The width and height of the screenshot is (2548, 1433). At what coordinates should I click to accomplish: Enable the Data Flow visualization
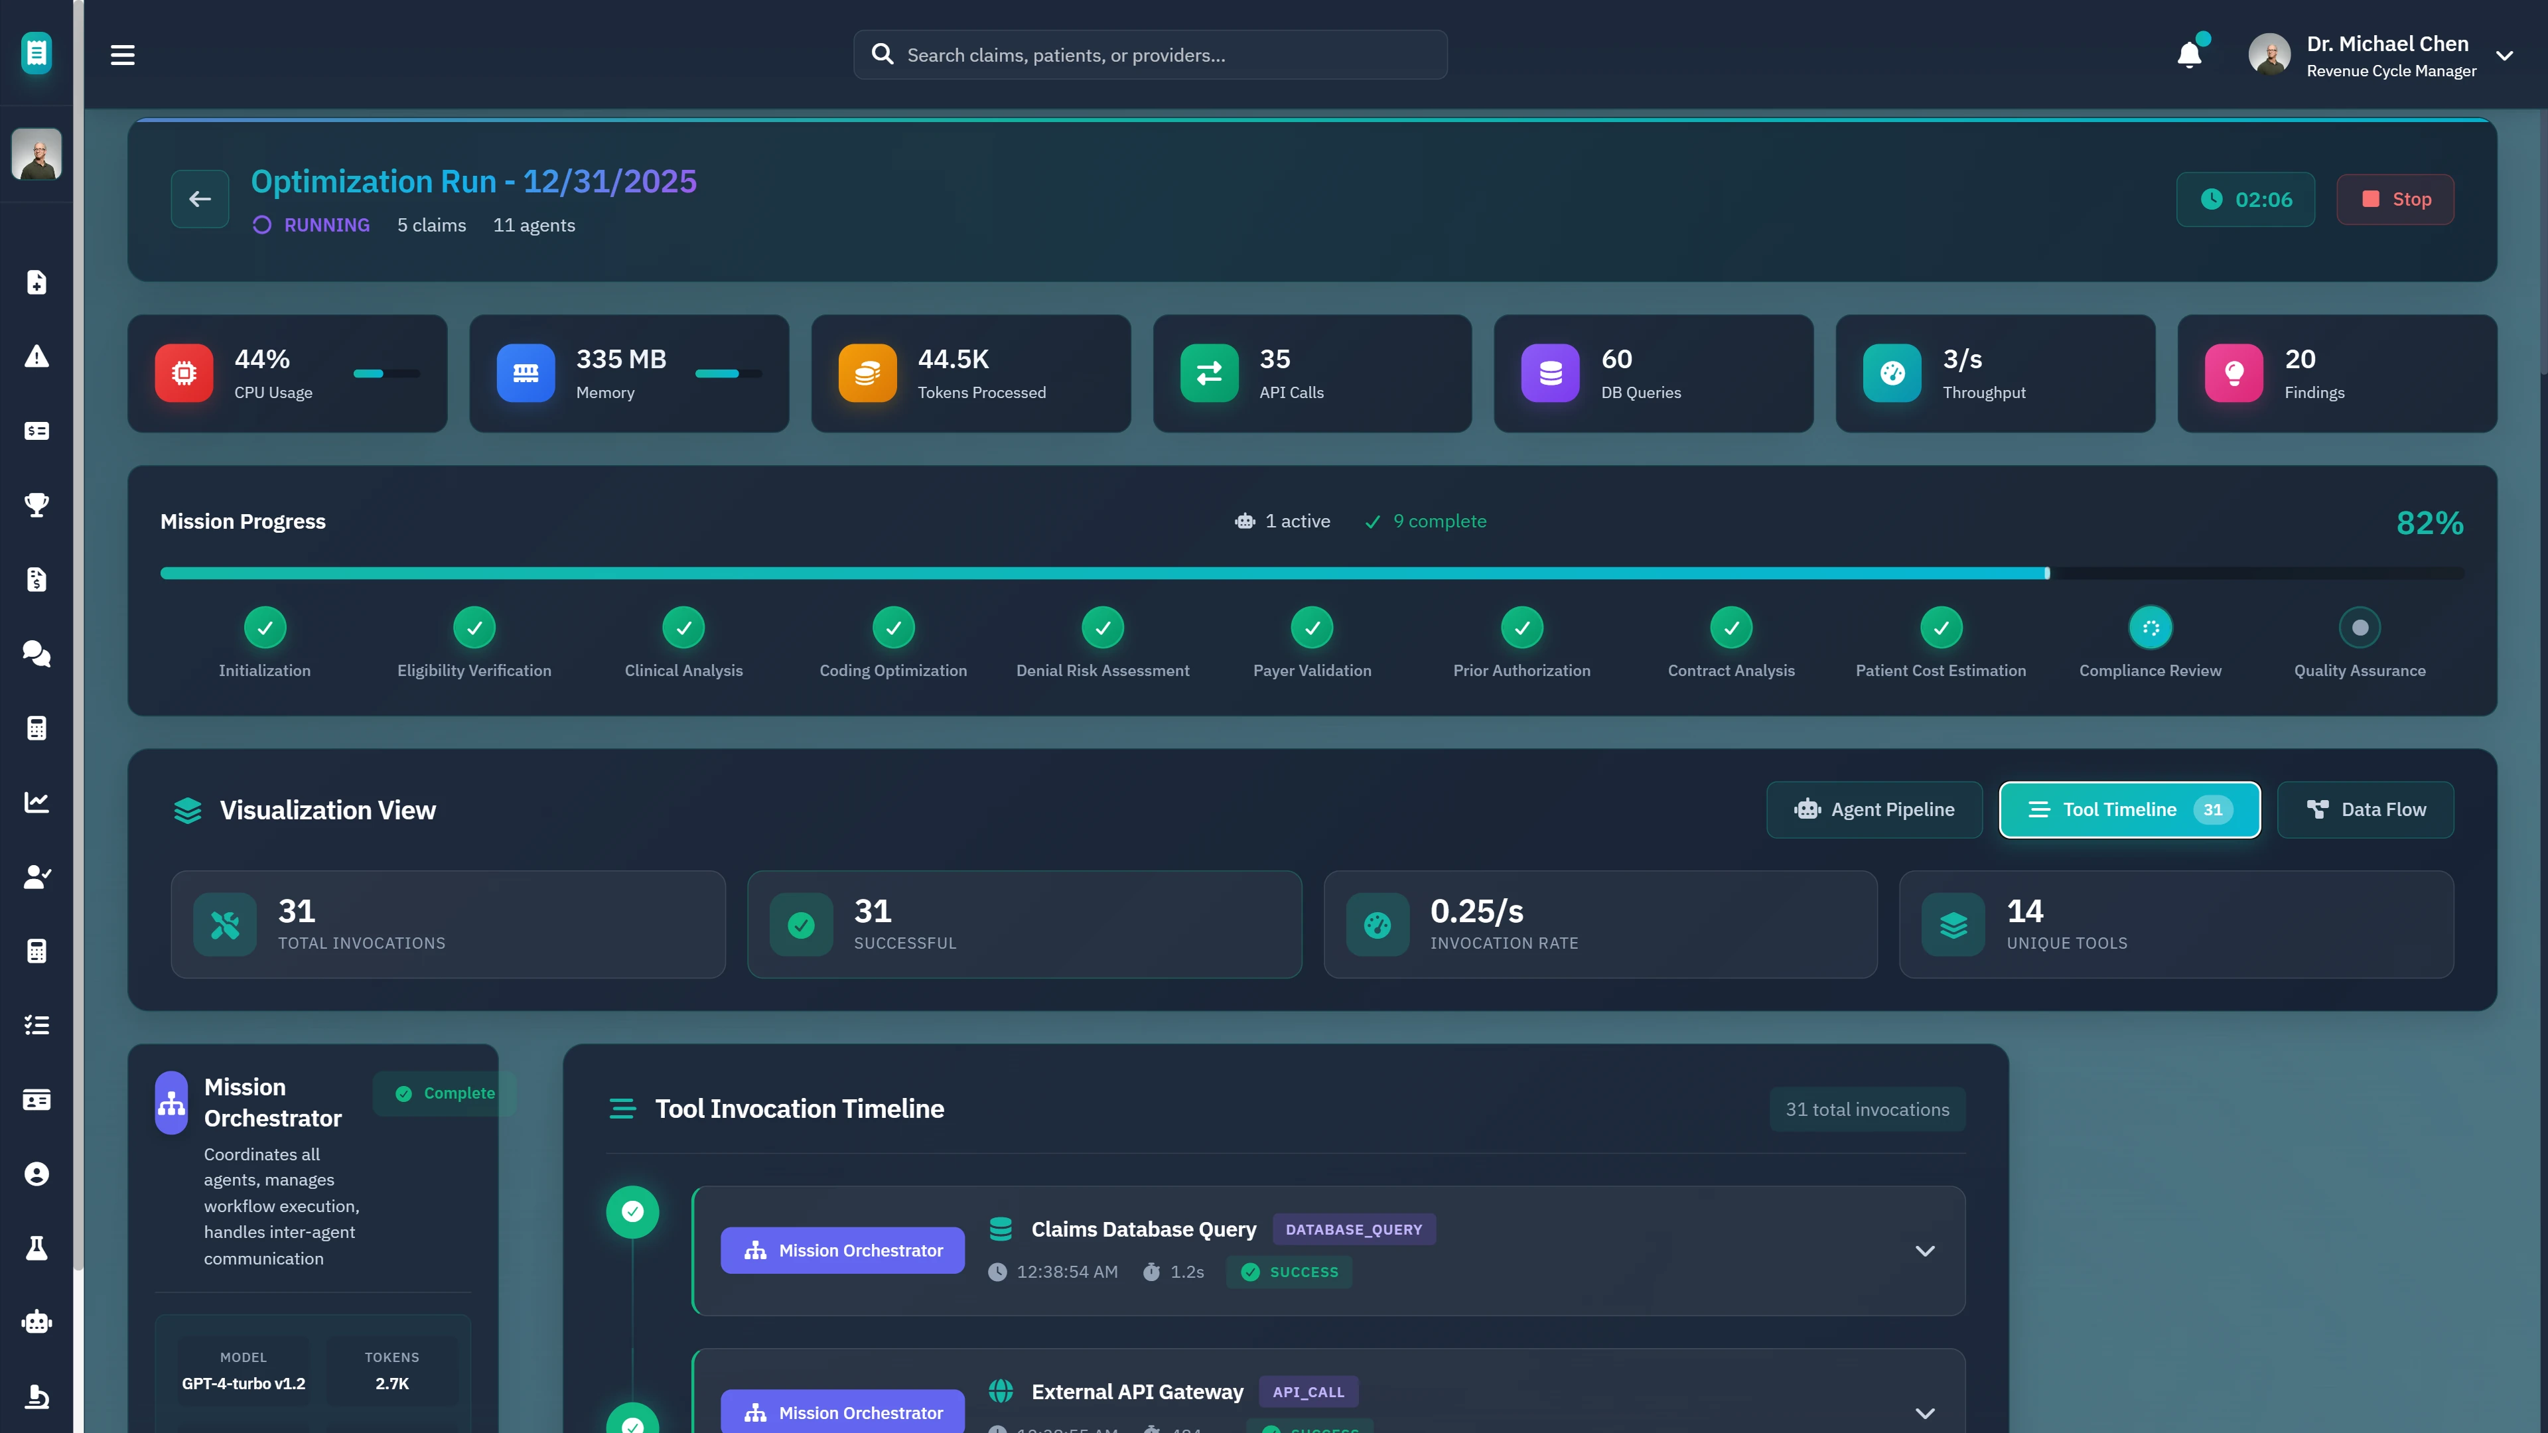(2365, 809)
